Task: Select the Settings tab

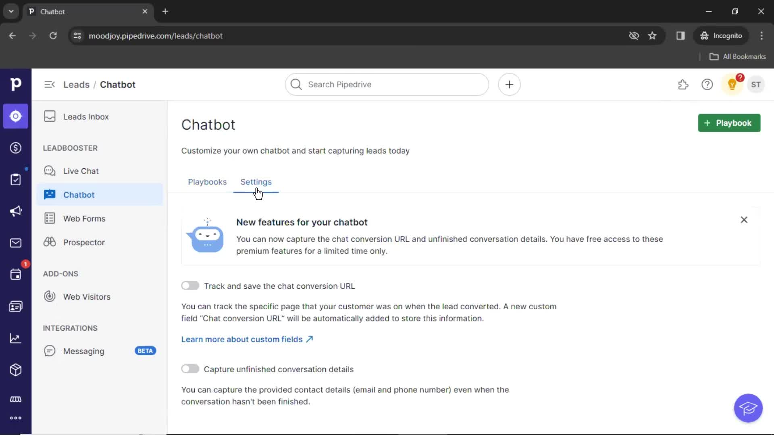Action: point(256,182)
